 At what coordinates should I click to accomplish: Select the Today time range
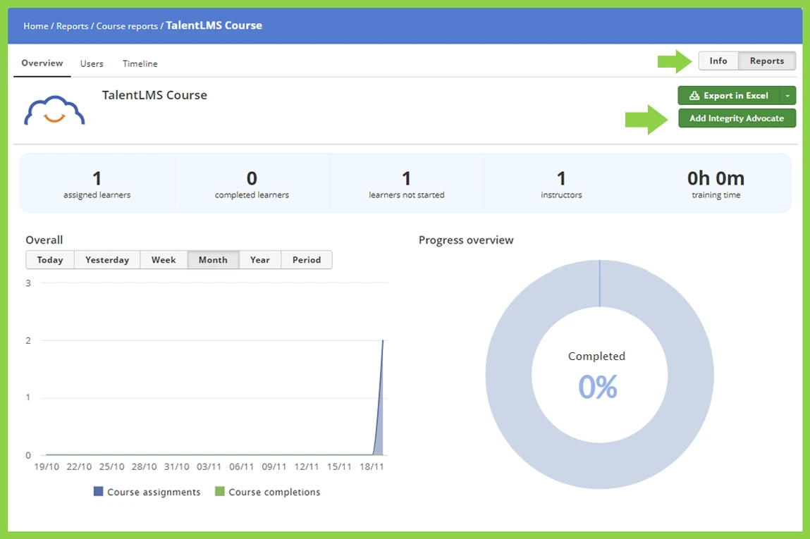pos(50,260)
